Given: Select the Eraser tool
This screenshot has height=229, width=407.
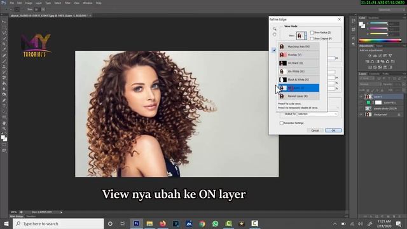Looking at the screenshot, I should [x=4, y=78].
